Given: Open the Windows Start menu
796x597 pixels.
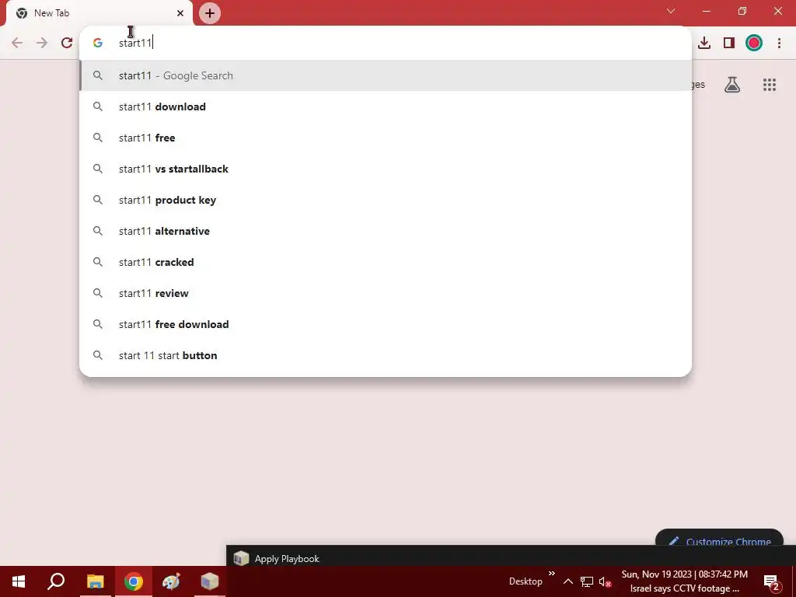Looking at the screenshot, I should (x=19, y=581).
